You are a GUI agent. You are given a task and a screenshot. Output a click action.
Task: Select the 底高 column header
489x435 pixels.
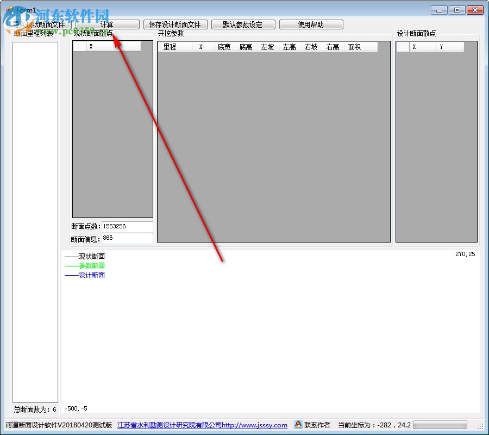(x=246, y=47)
